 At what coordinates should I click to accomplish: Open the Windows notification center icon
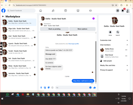click(130, 99)
